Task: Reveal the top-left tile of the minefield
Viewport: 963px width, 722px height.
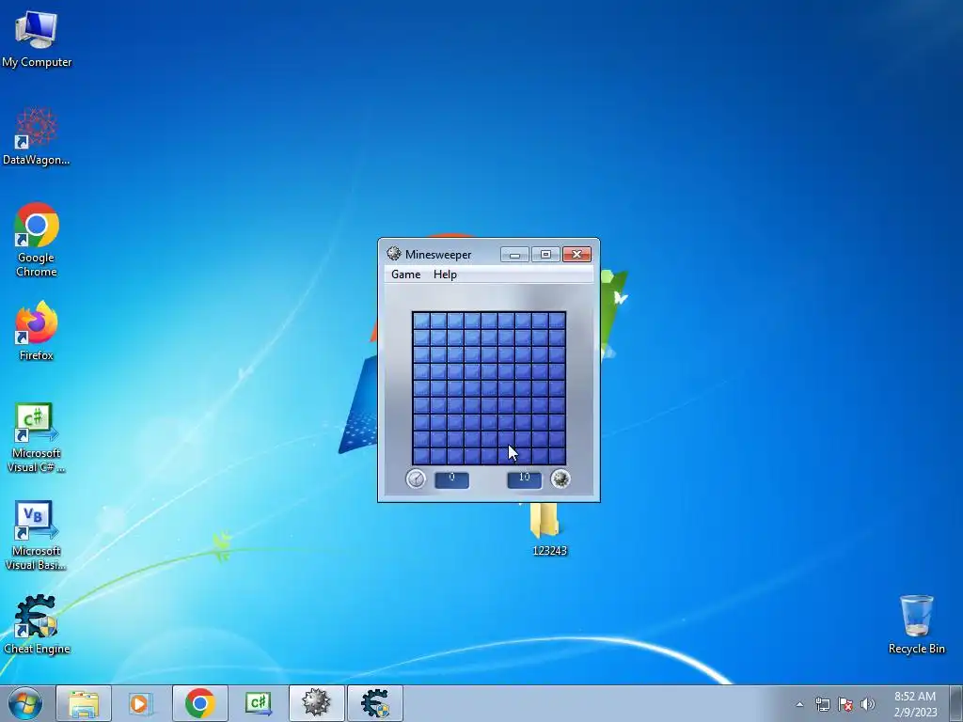Action: click(x=421, y=321)
